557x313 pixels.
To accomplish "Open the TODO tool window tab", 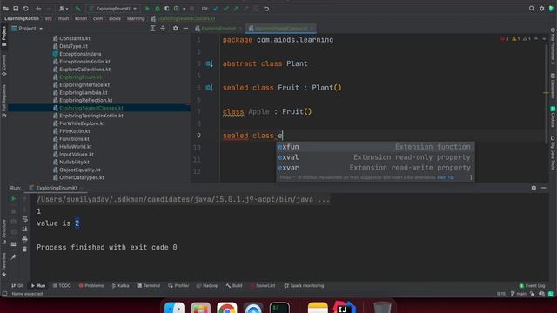I will (x=62, y=286).
